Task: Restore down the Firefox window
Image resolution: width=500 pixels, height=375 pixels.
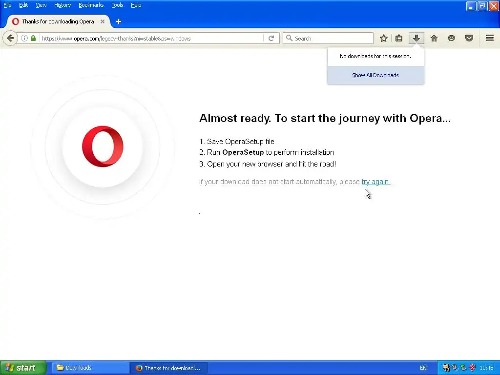Action: (x=482, y=6)
